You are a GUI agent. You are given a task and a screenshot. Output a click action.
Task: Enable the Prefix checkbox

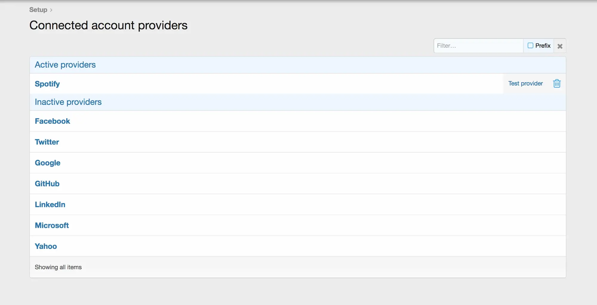coord(530,46)
